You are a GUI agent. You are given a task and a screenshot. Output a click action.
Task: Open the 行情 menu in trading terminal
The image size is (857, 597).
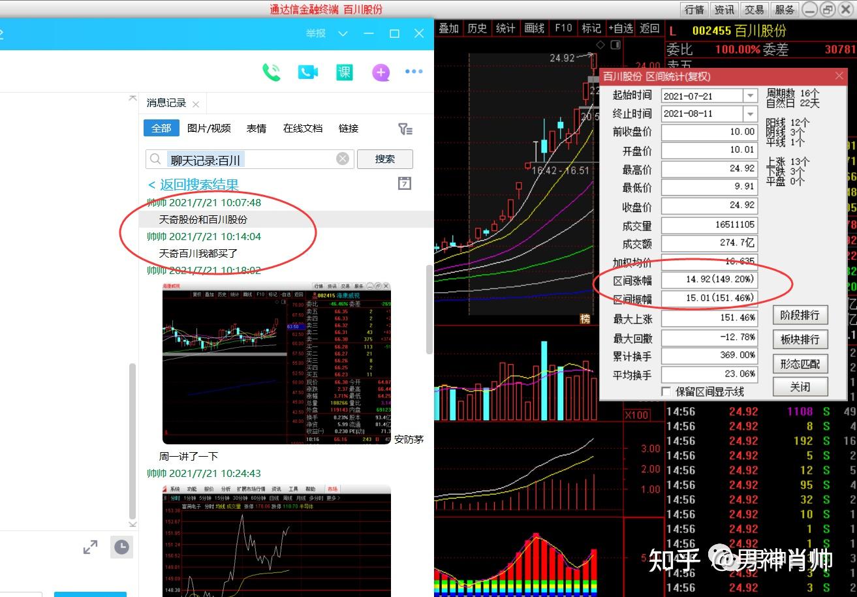pyautogui.click(x=694, y=10)
